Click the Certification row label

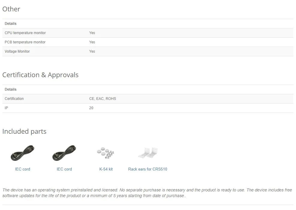click(x=14, y=99)
